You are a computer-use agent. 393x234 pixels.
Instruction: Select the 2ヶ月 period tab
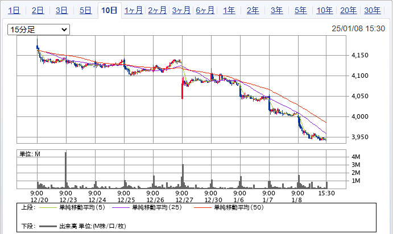coord(157,10)
